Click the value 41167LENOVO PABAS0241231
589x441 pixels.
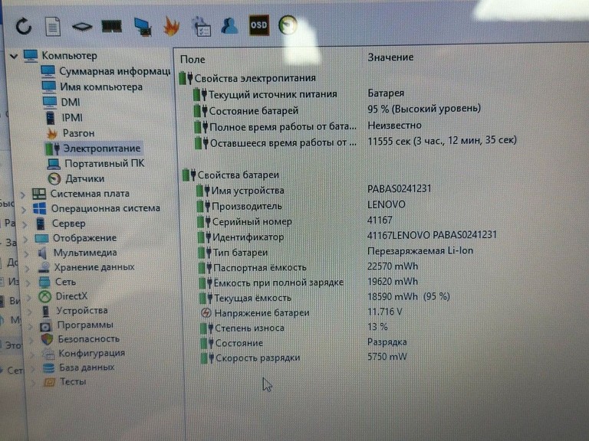pos(432,235)
